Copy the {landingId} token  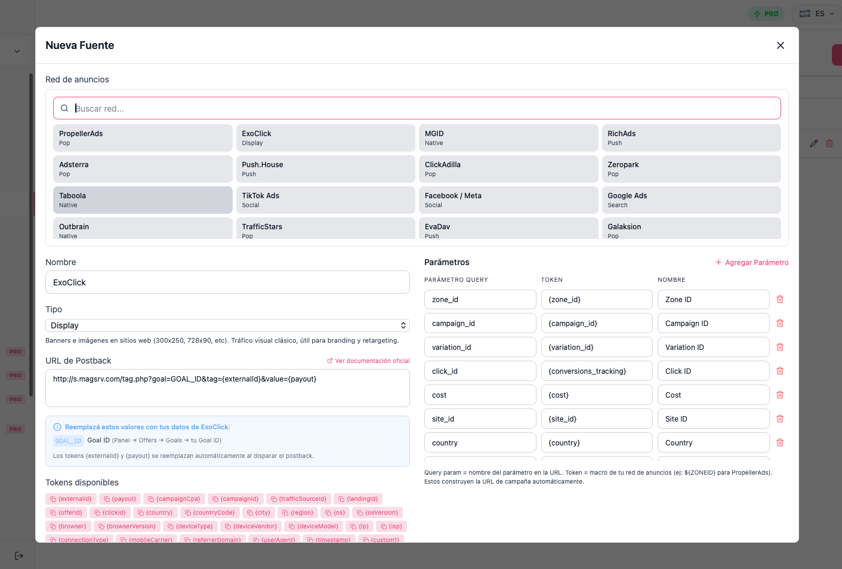(x=358, y=499)
